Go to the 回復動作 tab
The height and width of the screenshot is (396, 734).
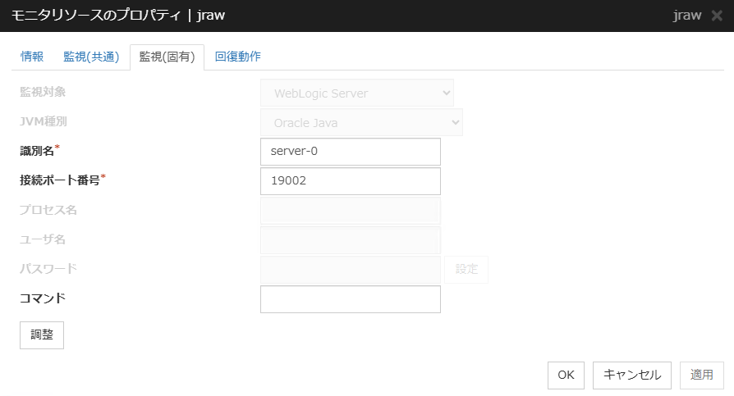[238, 57]
